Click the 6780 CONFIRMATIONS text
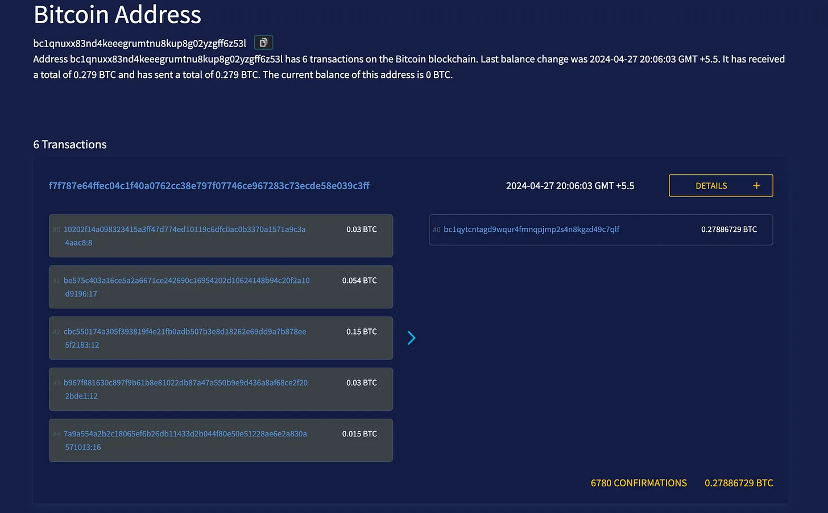 point(639,483)
